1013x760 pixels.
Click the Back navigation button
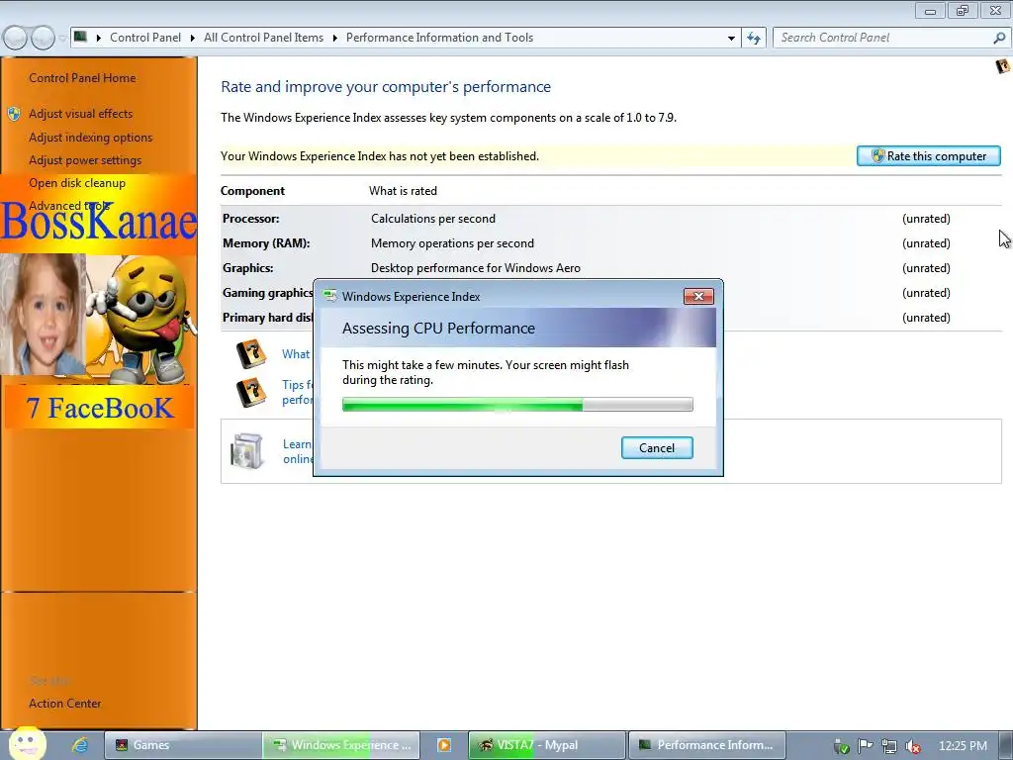(16, 39)
